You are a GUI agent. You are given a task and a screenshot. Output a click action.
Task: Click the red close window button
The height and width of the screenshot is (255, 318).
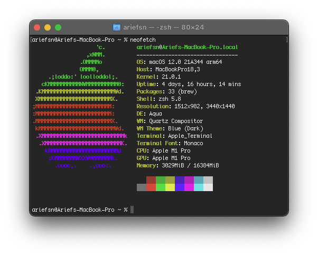click(x=37, y=27)
